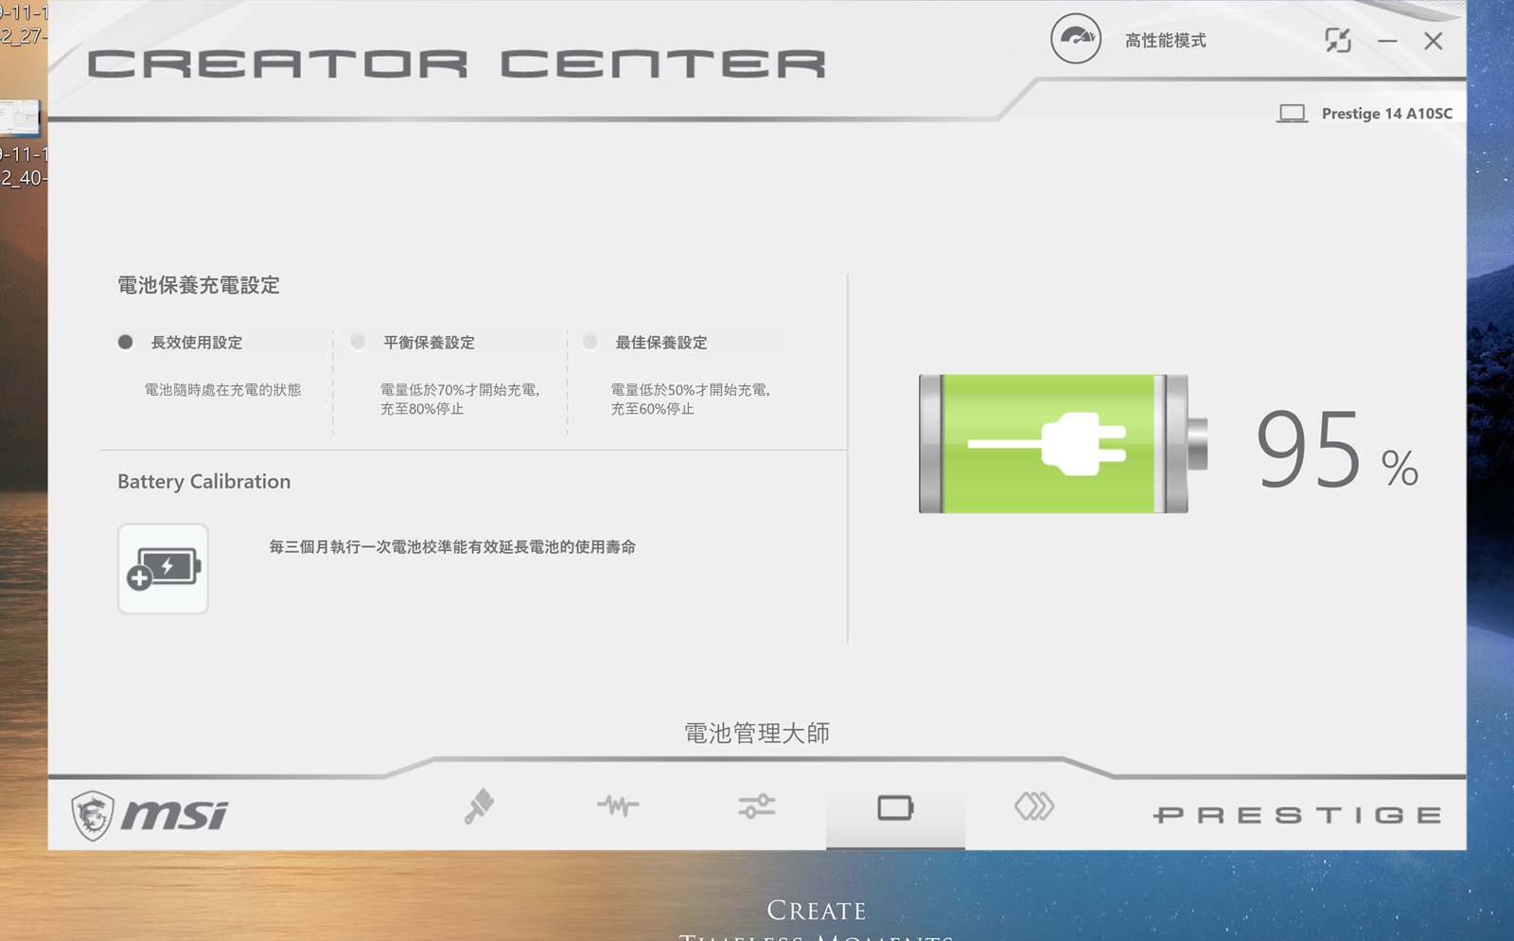Viewport: 1514px width, 941px height.
Task: Choose the 最佳保養設定 radio option
Action: 590,342
